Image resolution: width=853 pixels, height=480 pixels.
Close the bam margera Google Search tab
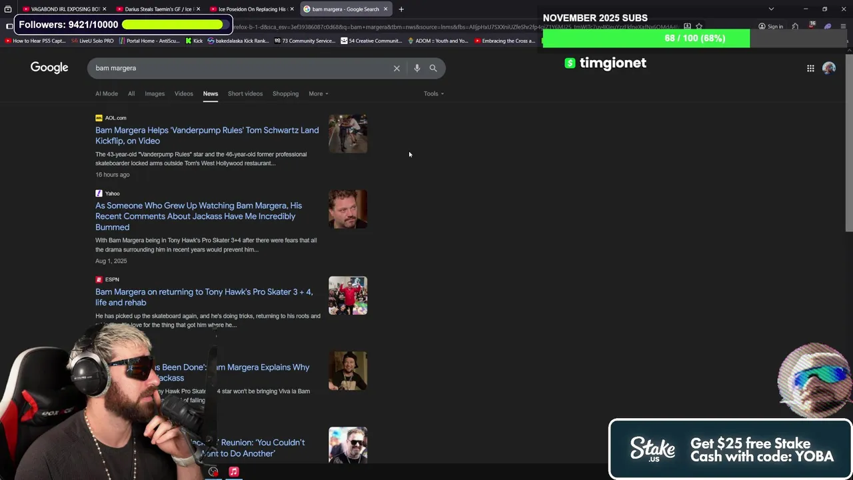pos(385,9)
